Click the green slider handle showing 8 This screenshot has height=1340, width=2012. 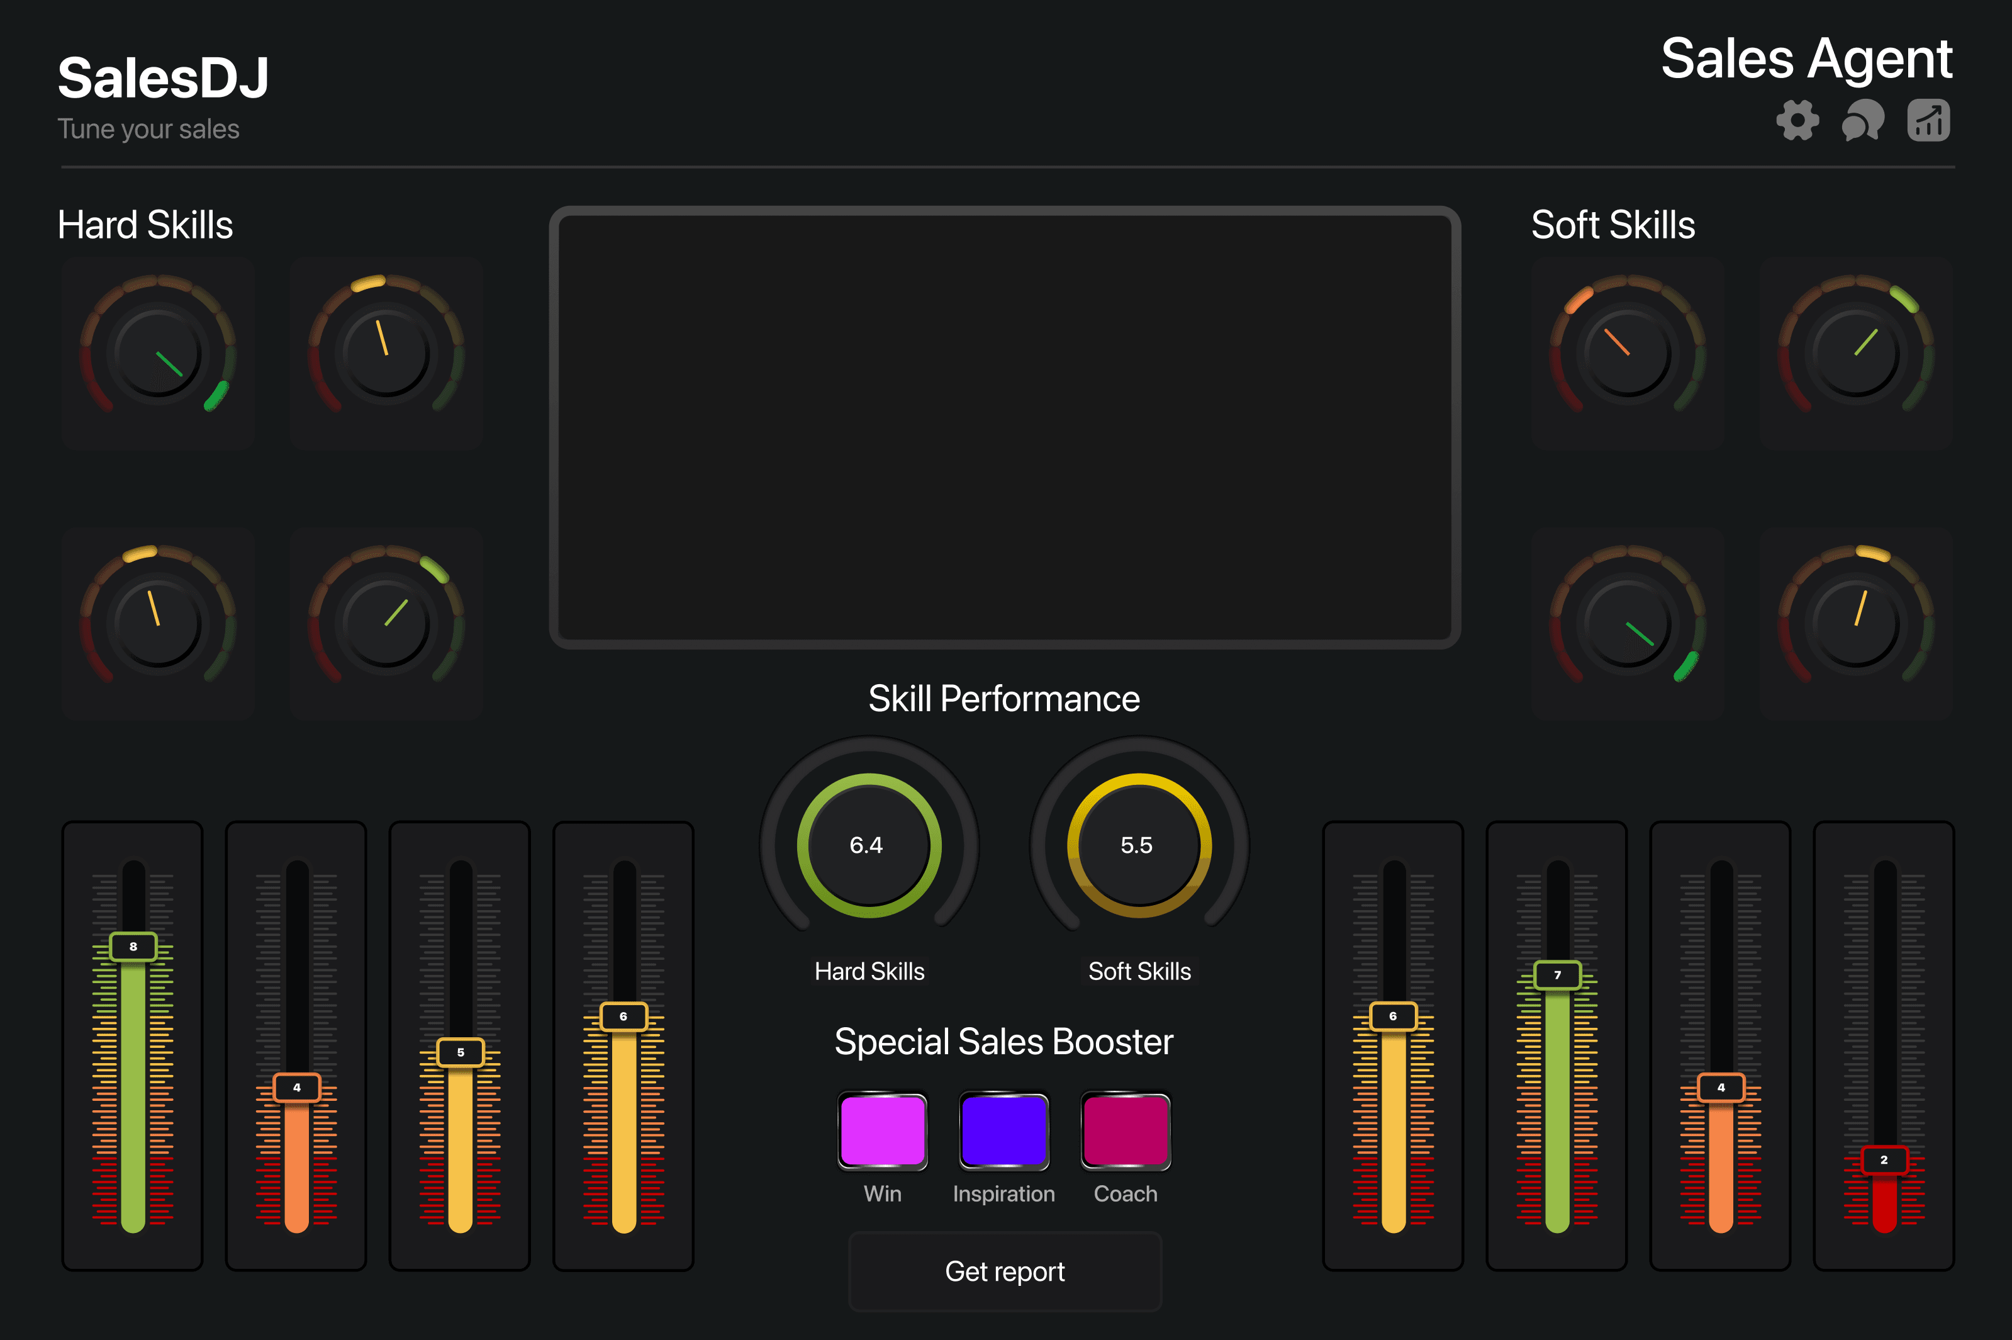(133, 947)
